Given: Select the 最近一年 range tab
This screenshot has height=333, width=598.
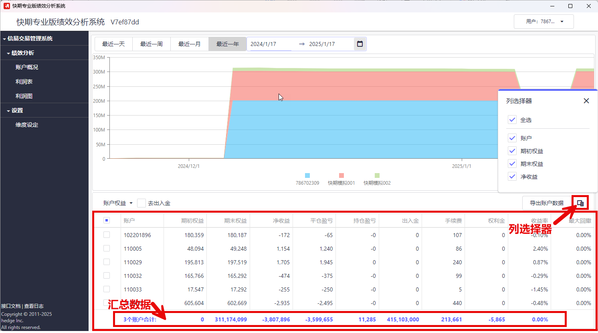Looking at the screenshot, I should (x=228, y=44).
